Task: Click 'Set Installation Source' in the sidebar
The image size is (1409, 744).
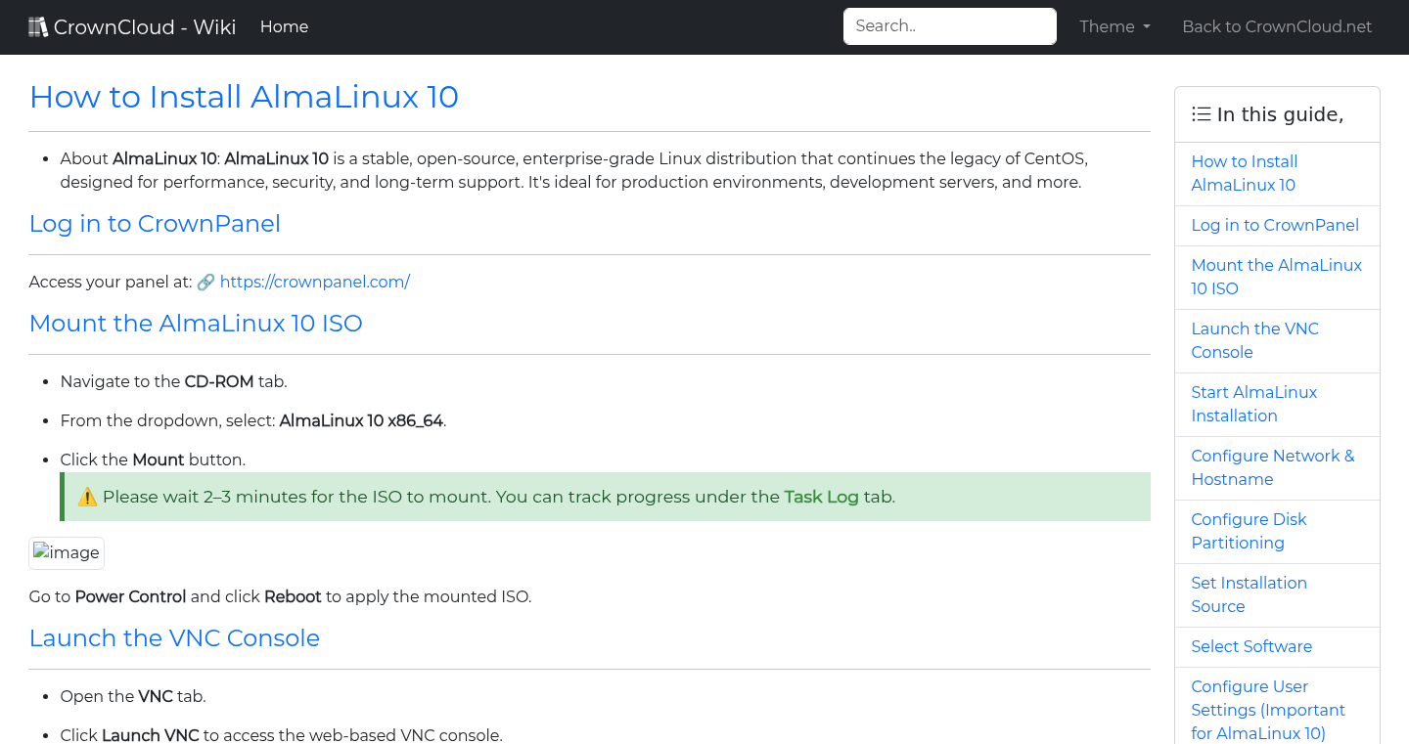Action: point(1250,594)
